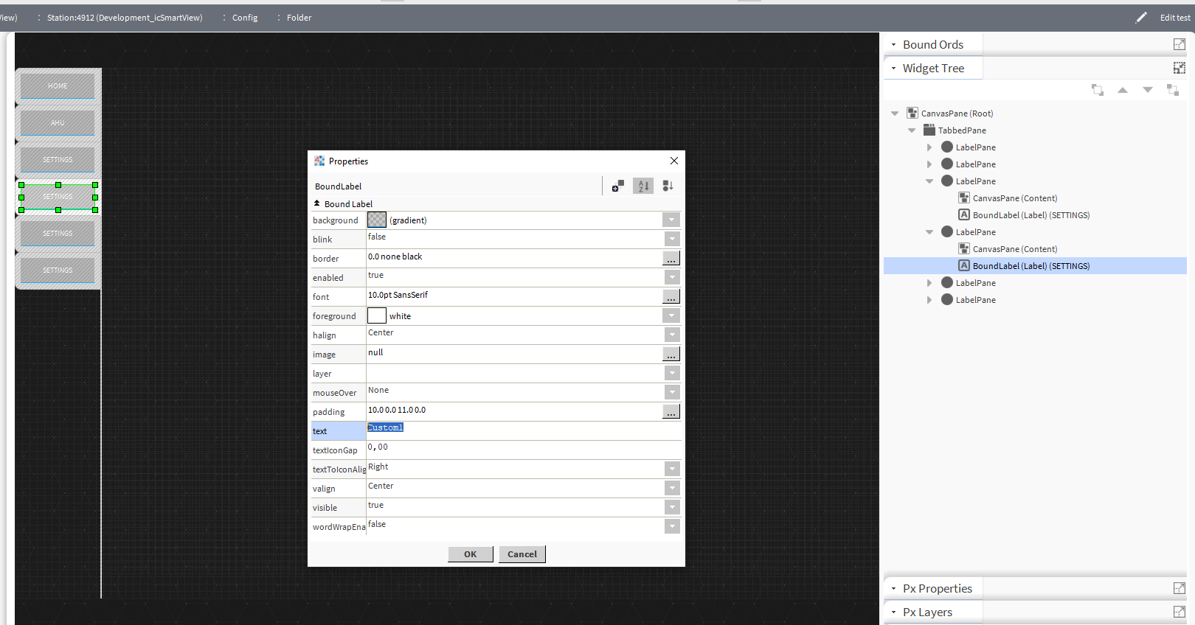Open the blink value dropdown
Screen dimensions: 1195x625
pos(671,239)
